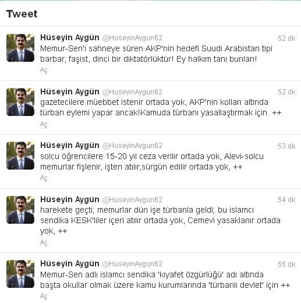Open @HuseyinAygun62 handle on the harekete geçti tweet
This screenshot has height=303, width=301.
click(132, 200)
